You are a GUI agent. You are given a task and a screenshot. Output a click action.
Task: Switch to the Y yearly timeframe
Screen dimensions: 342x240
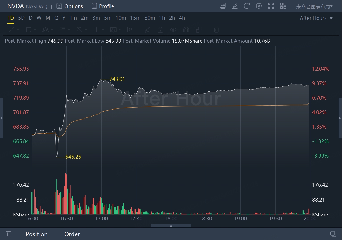tap(64, 18)
